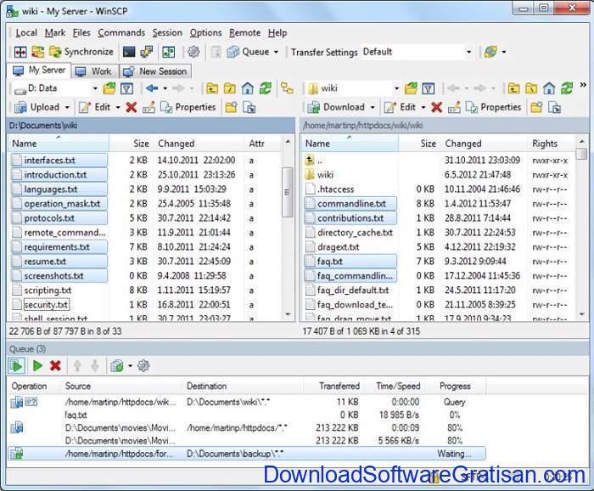Expand the Download dropdown arrow
The height and width of the screenshot is (491, 594).
[373, 108]
